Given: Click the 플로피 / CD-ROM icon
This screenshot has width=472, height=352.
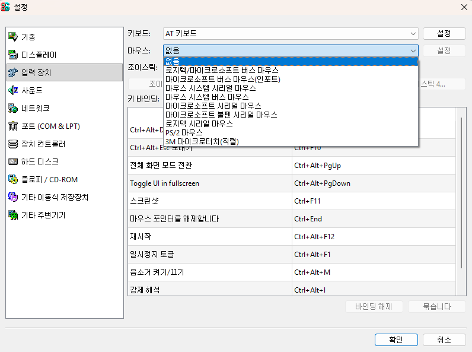Looking at the screenshot, I should point(13,179).
